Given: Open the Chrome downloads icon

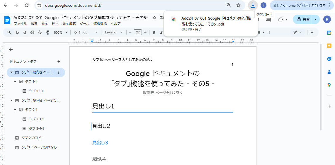Looking at the screenshot, I should [x=253, y=5].
